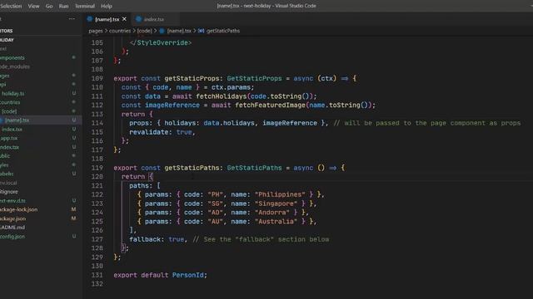Open .env.local file in explorer
Viewport: 533px width, 299px height.
click(x=8, y=183)
